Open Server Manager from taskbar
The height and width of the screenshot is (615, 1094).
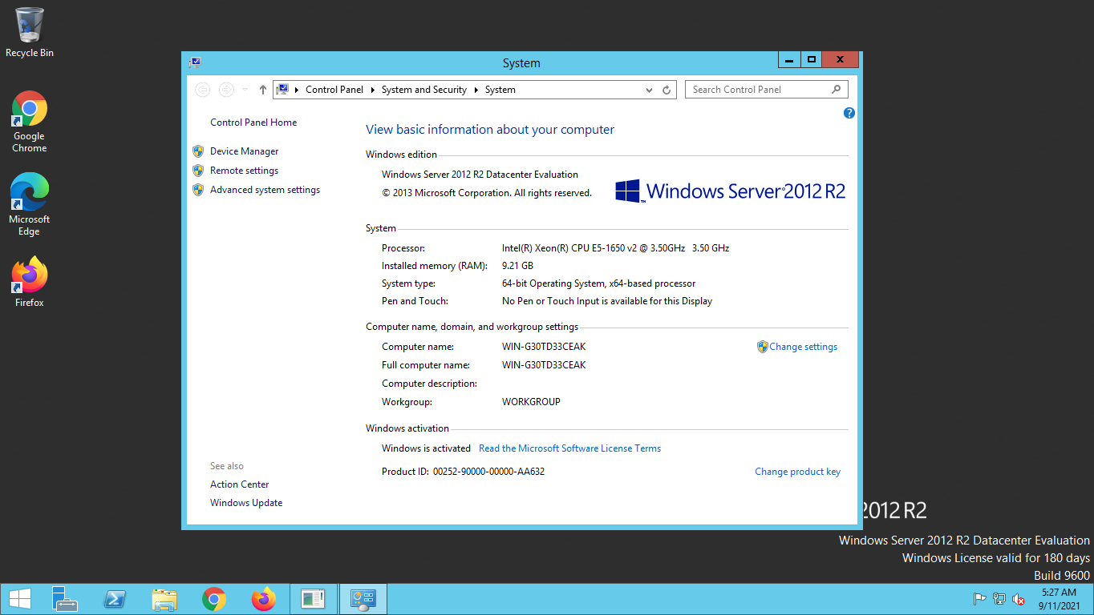(x=65, y=599)
